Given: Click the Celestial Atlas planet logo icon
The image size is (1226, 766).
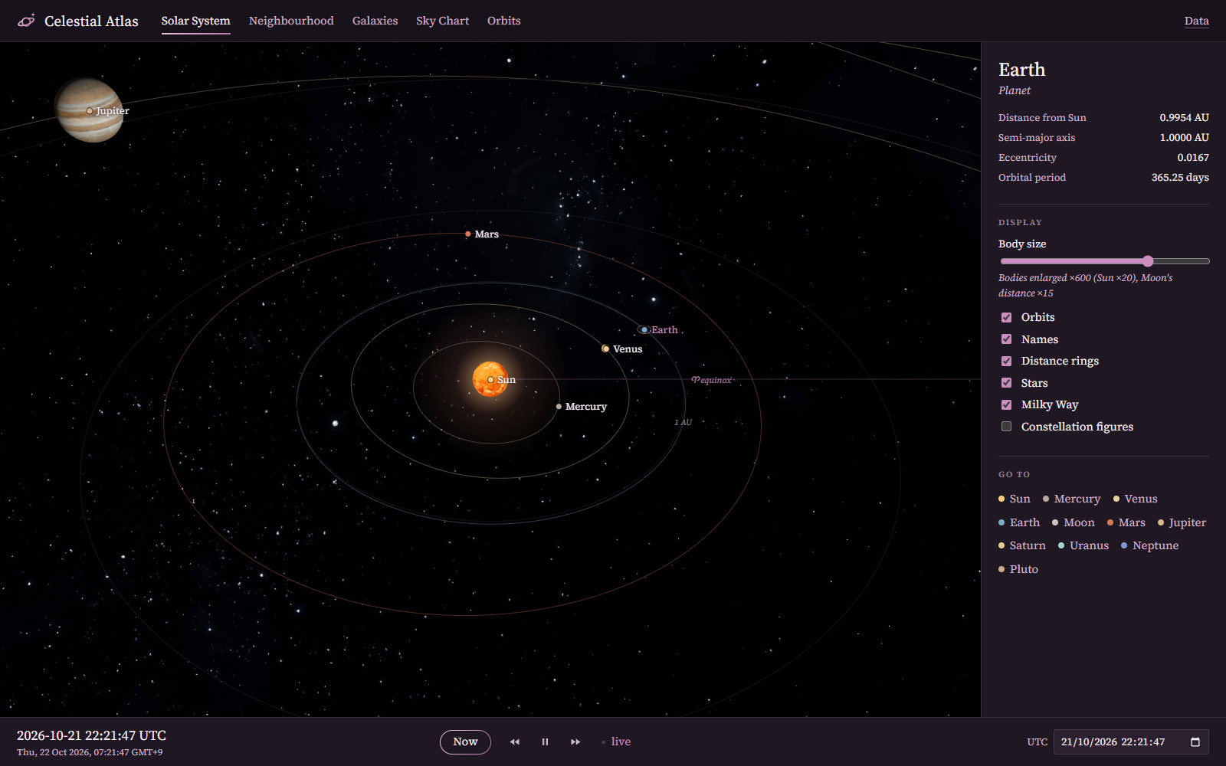Looking at the screenshot, I should tap(26, 21).
